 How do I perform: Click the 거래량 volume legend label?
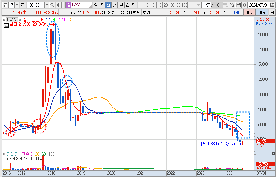13,154
